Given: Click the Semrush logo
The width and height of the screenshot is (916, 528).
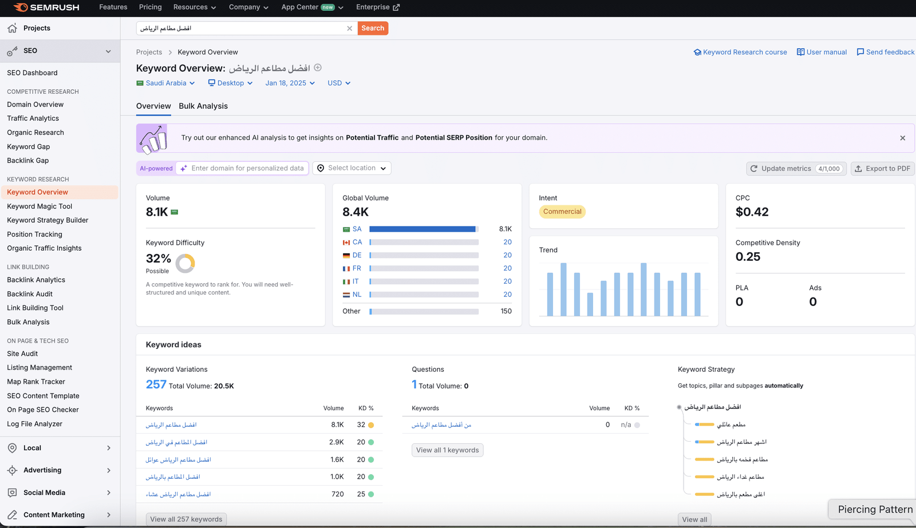Looking at the screenshot, I should coord(46,7).
